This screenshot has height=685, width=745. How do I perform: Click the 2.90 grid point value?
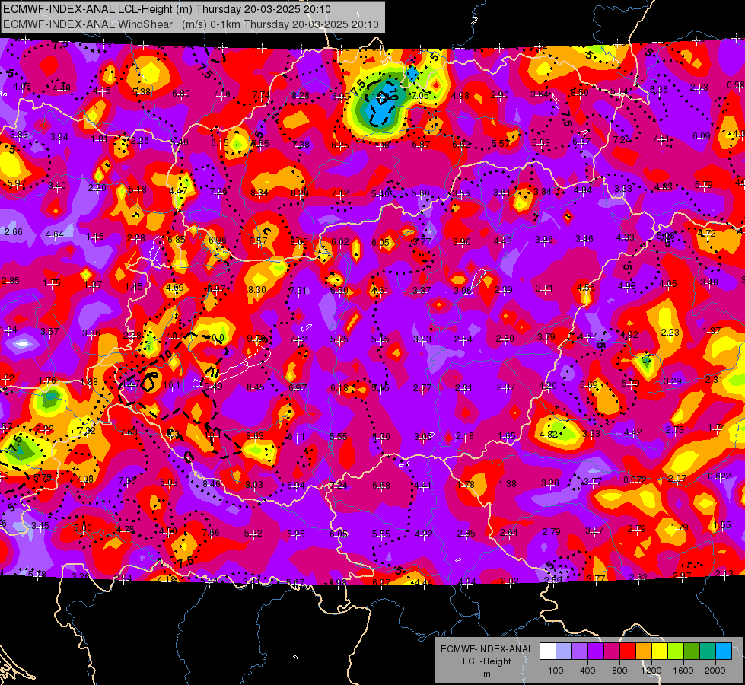(500, 95)
